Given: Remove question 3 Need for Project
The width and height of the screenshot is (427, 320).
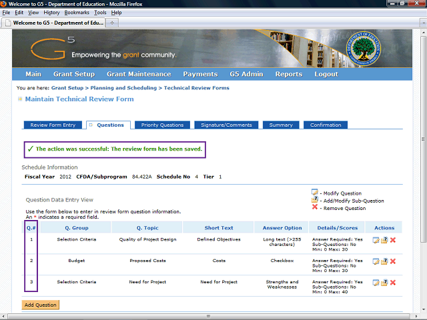Looking at the screenshot, I should click(x=393, y=283).
